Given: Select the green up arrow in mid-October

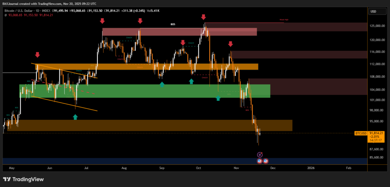Looking at the screenshot, I should click(x=218, y=98).
